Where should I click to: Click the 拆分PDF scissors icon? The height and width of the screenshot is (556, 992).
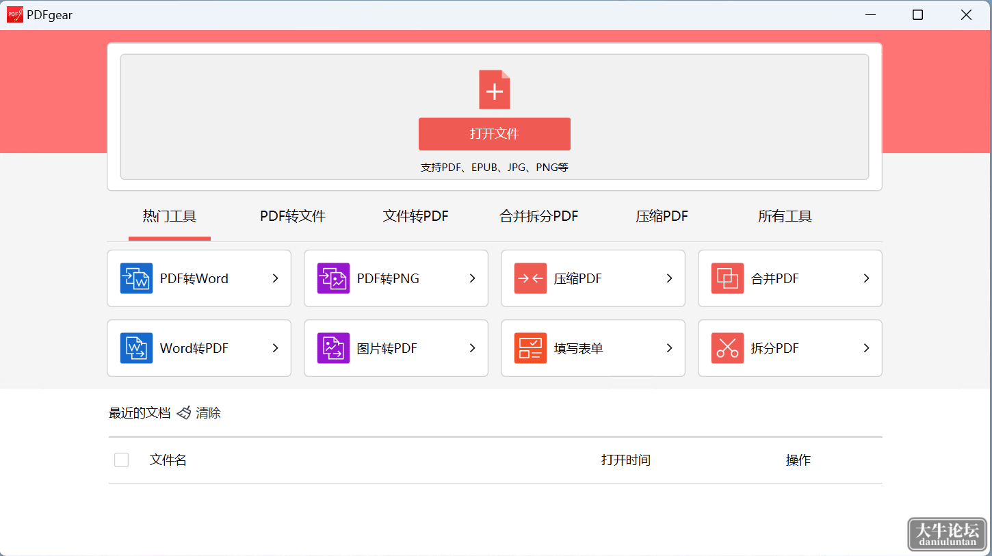[727, 348]
